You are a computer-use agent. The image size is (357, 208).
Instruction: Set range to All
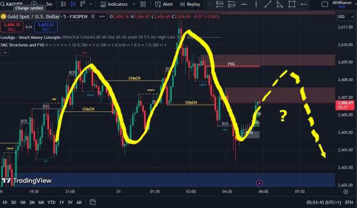(x=79, y=202)
